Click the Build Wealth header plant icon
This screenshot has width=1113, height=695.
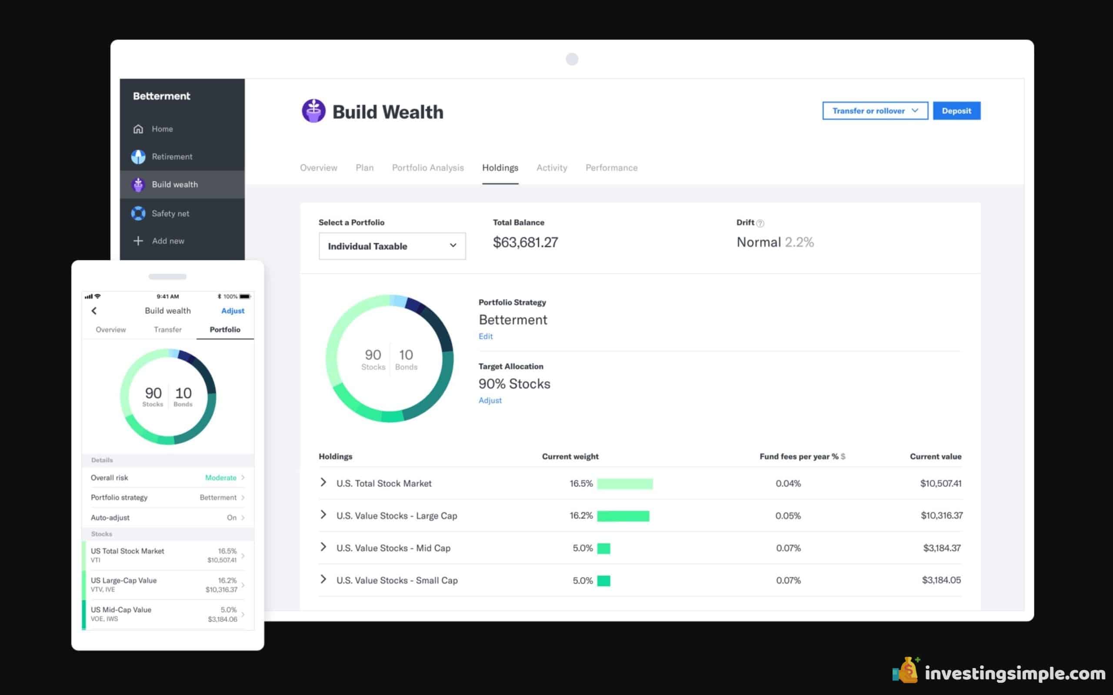coord(313,111)
